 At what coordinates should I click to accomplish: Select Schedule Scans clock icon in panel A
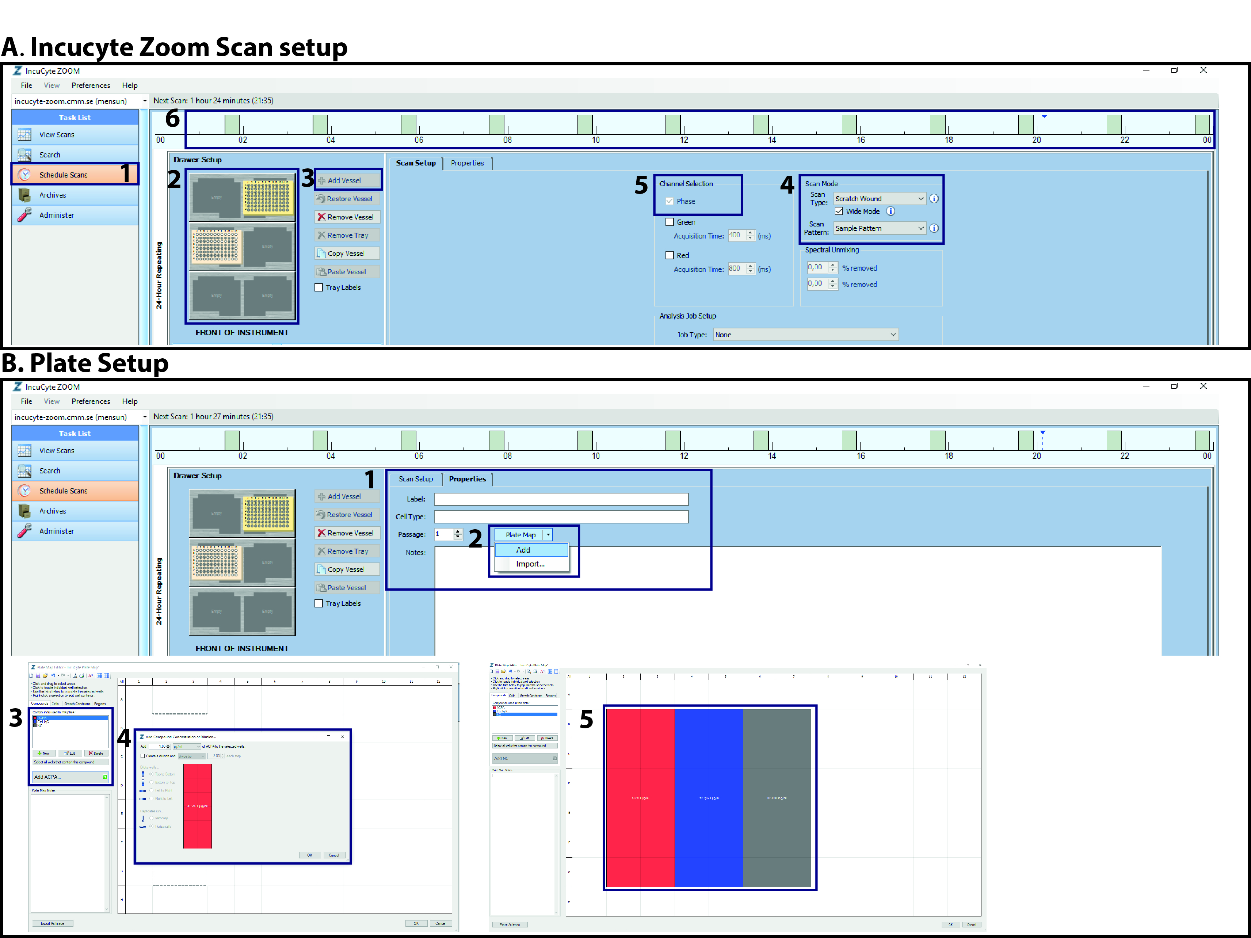pyautogui.click(x=24, y=175)
